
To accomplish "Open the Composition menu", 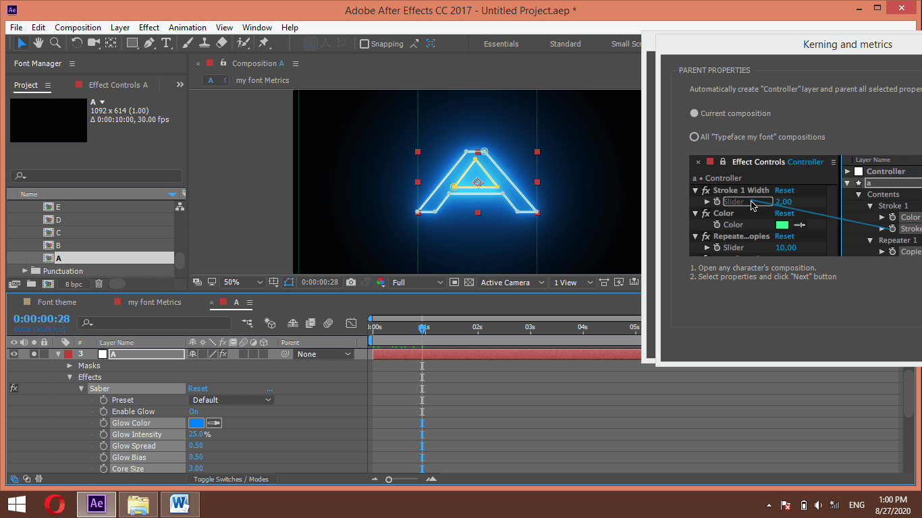I will click(78, 28).
